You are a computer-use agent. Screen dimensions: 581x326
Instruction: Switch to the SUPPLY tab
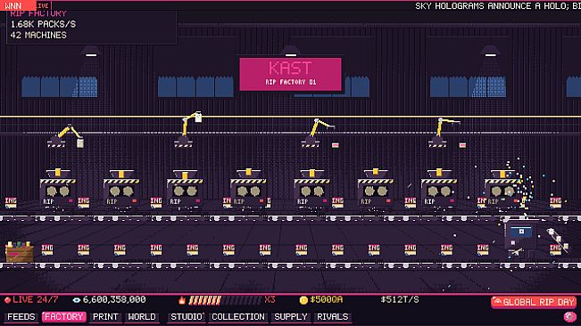(x=291, y=317)
